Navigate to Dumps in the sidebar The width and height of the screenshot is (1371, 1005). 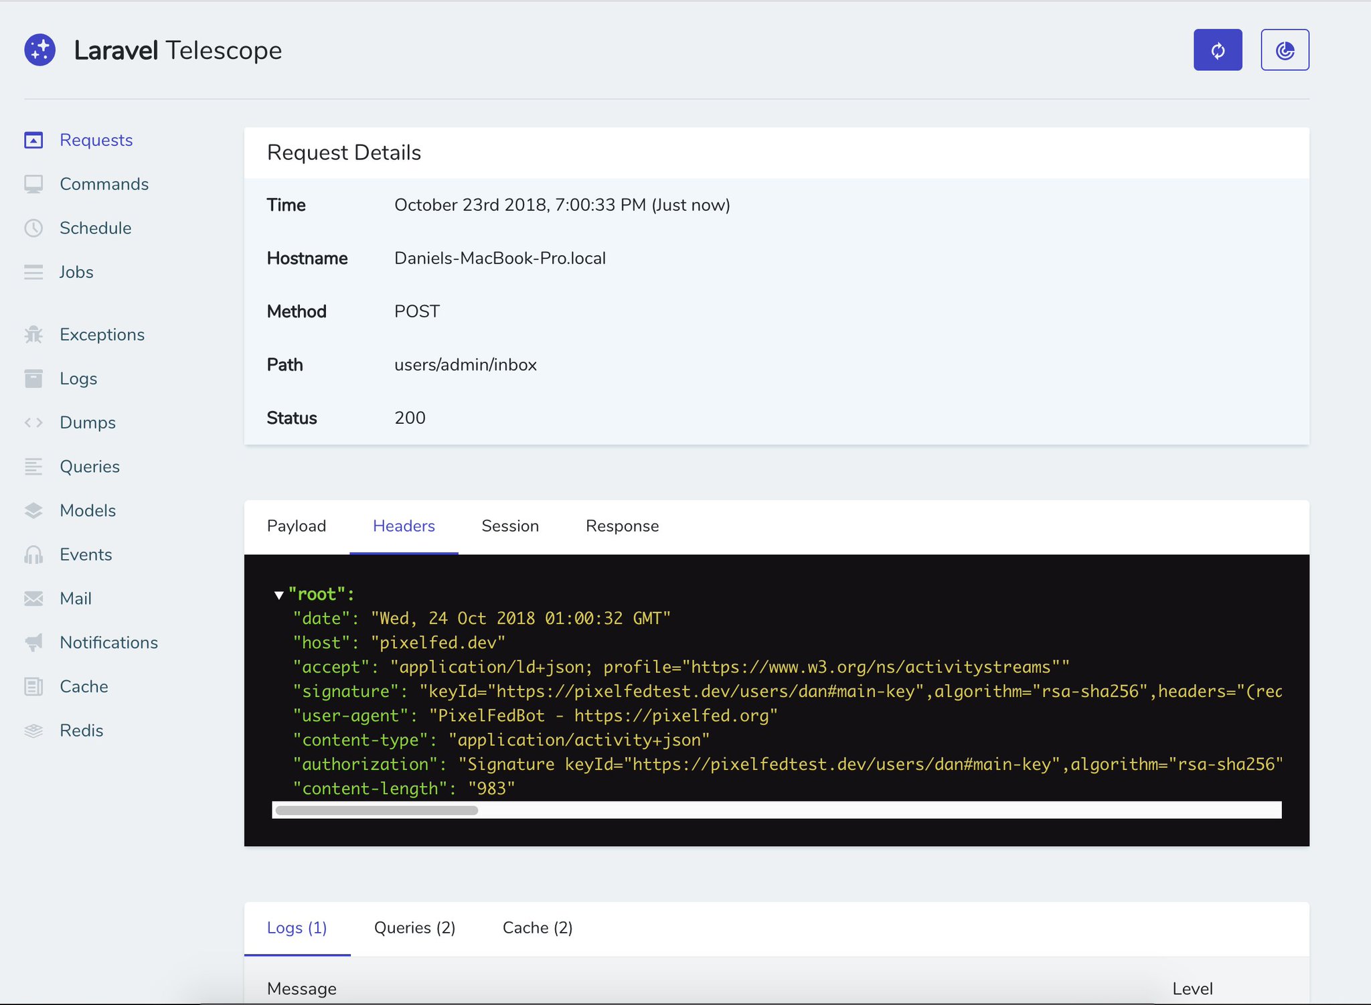pos(88,422)
